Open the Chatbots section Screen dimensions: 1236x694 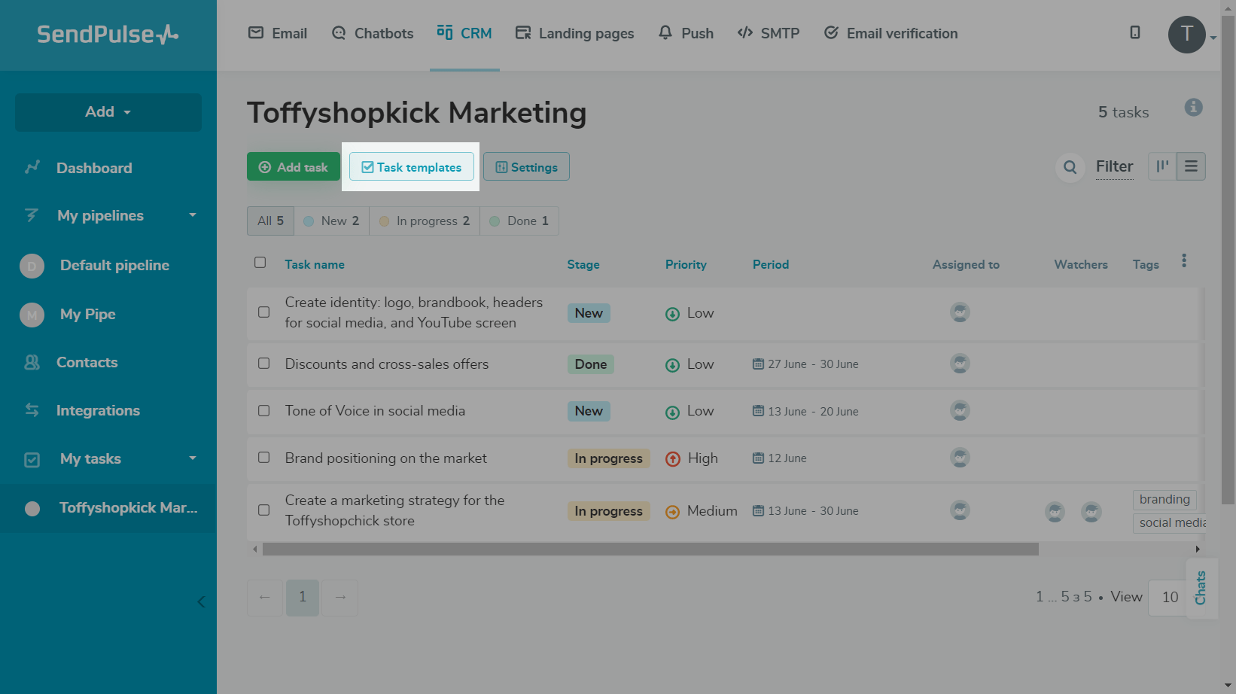point(373,33)
